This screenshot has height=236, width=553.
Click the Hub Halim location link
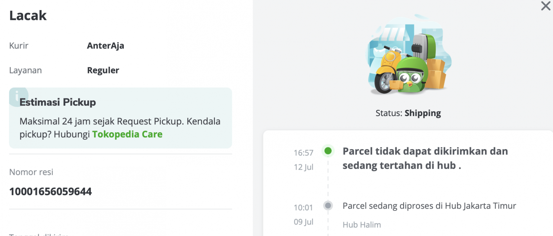[361, 224]
